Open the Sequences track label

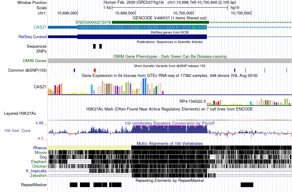pos(37,46)
